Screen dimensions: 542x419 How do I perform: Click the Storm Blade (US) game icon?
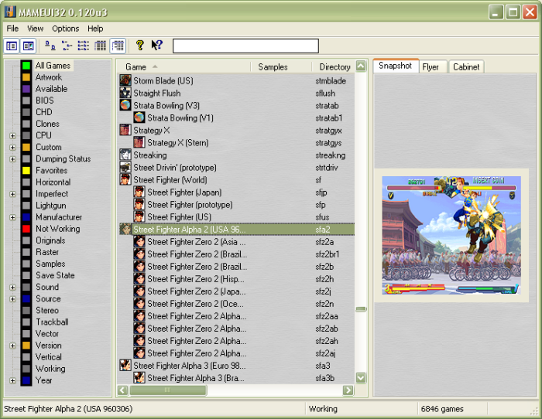[125, 80]
